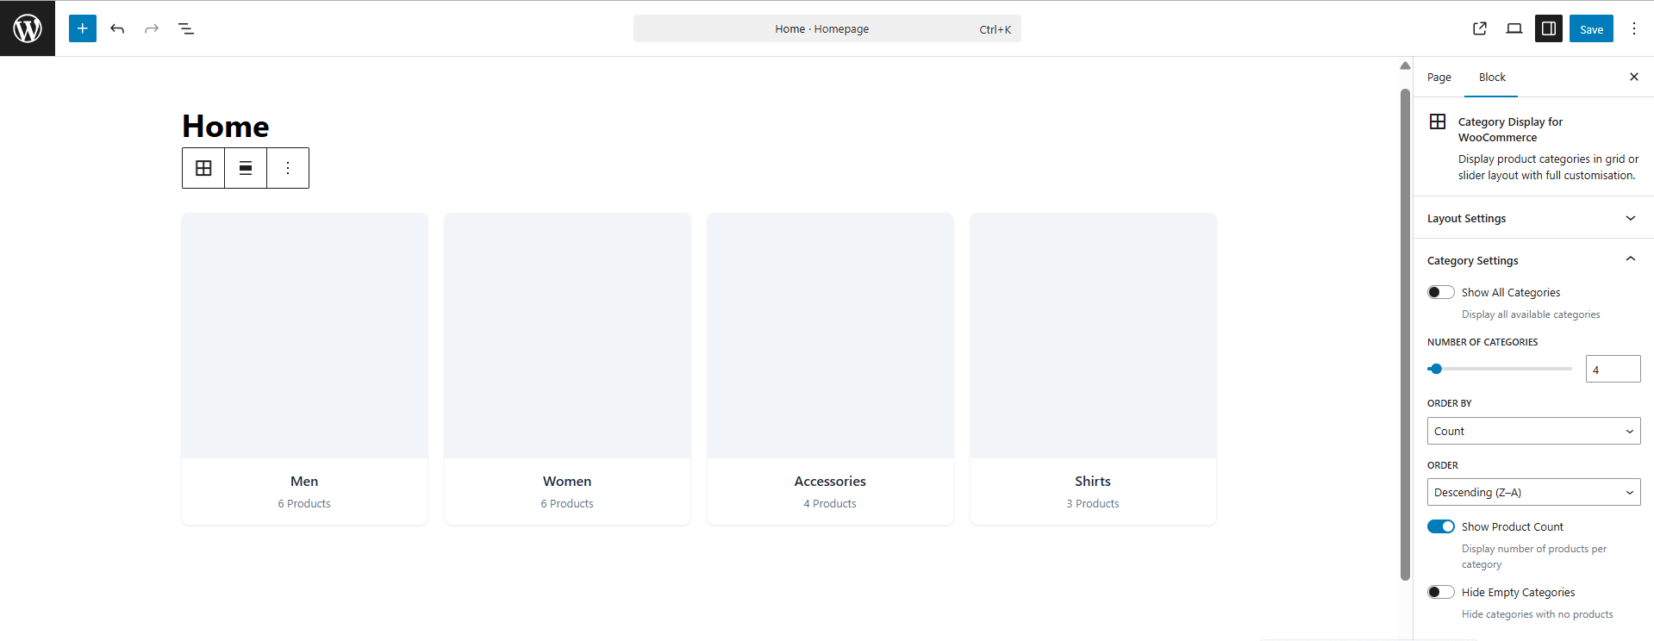Turn on Hide Empty Categories
1654x641 pixels.
[1441, 592]
